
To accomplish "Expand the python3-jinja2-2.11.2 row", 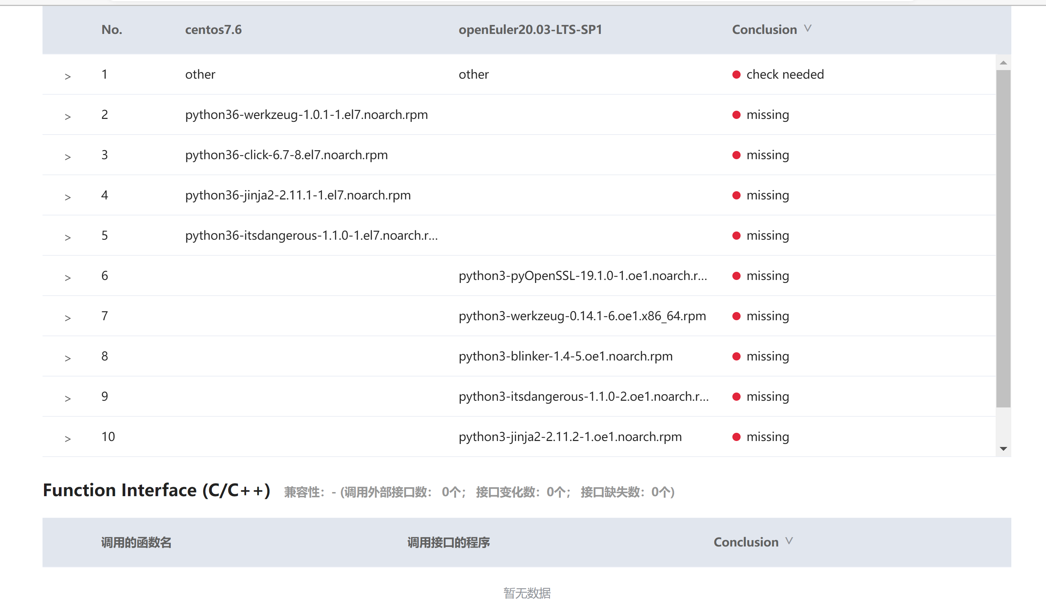I will click(x=67, y=439).
